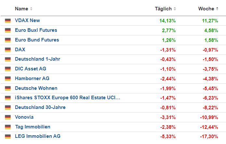Click the flag icon next to DIC Asset AG
Image resolution: width=226 pixels, height=144 pixels.
[8, 69]
